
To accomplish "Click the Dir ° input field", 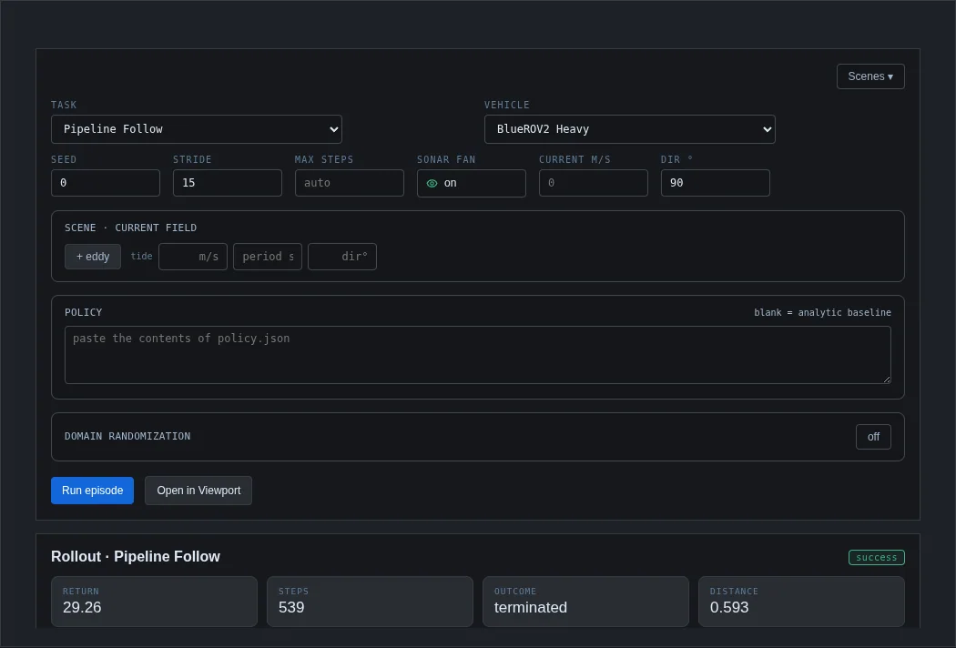I will pos(715,183).
